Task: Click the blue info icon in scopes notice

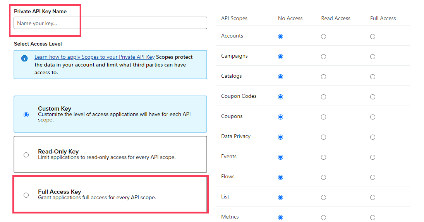Action: (x=24, y=58)
